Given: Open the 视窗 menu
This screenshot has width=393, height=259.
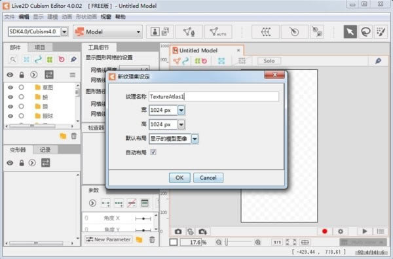Looking at the screenshot, I should (x=105, y=17).
